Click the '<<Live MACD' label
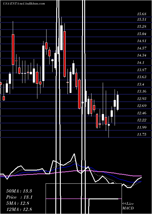 (128, 206)
